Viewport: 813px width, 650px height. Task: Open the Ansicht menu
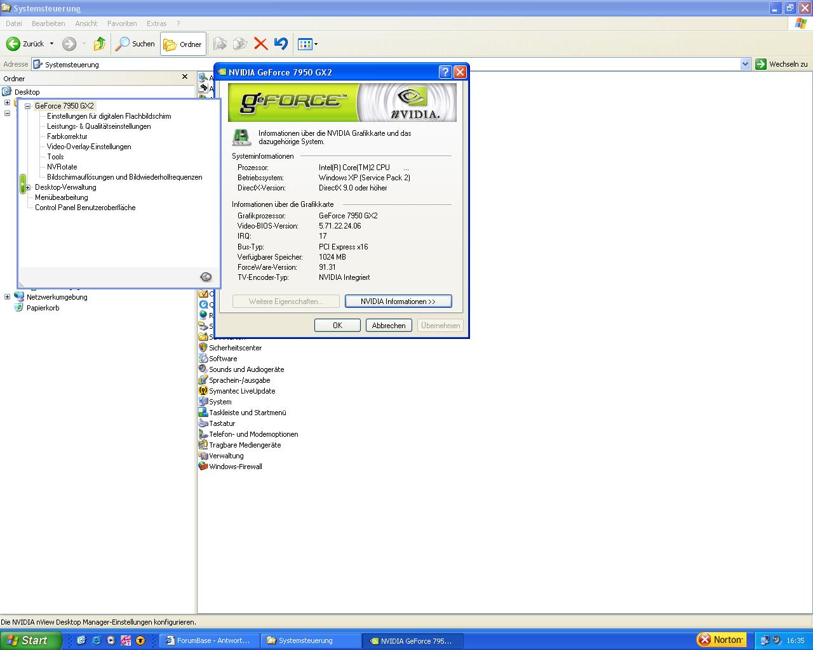pyautogui.click(x=86, y=23)
